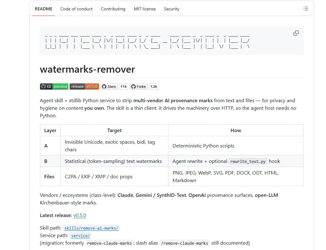Click the How column header

[x=236, y=130]
